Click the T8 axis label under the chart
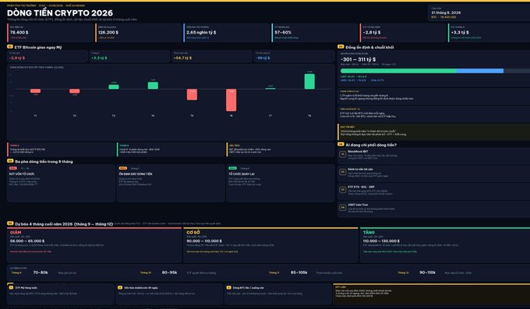Screen dimensions: 530x309 (x=309, y=115)
